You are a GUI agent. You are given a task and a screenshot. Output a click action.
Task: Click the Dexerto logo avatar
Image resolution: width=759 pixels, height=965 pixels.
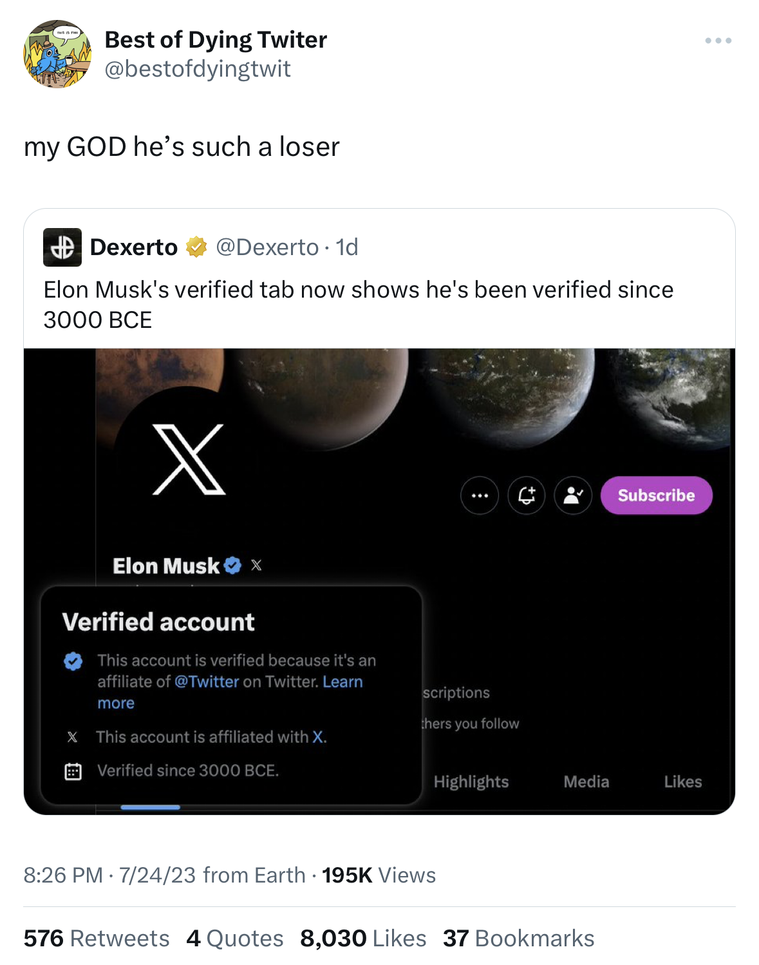(62, 247)
